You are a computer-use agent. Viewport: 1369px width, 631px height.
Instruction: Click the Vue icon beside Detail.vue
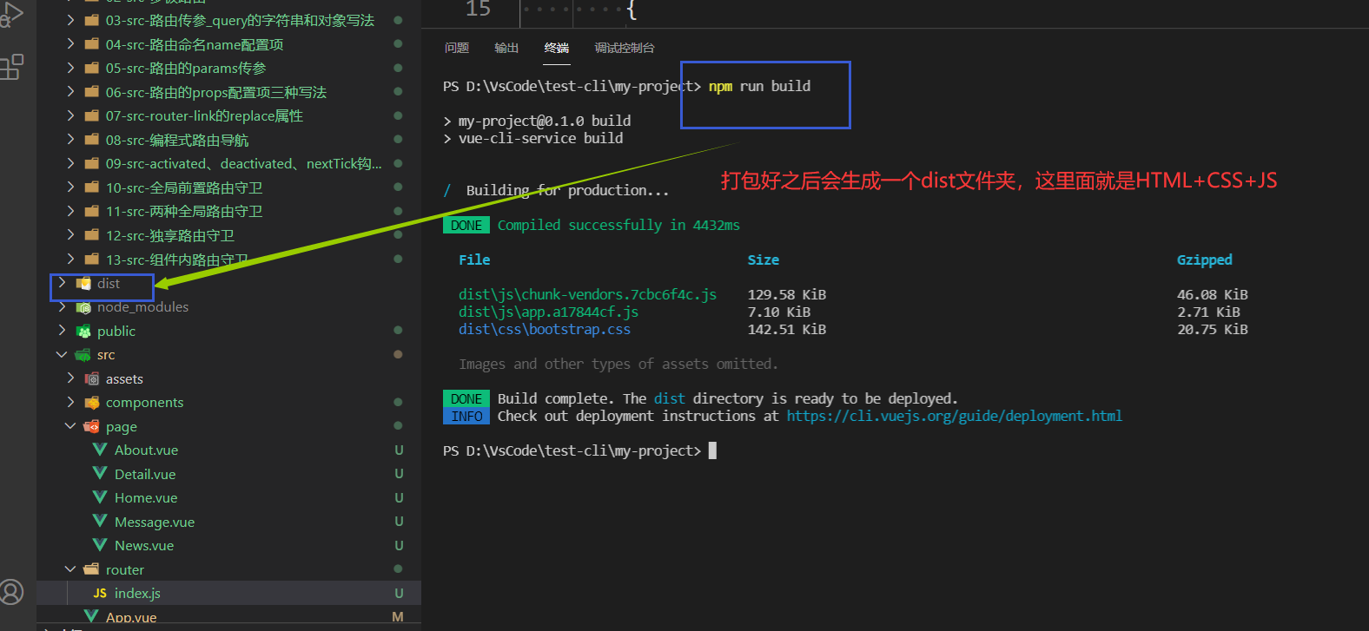pyautogui.click(x=100, y=474)
